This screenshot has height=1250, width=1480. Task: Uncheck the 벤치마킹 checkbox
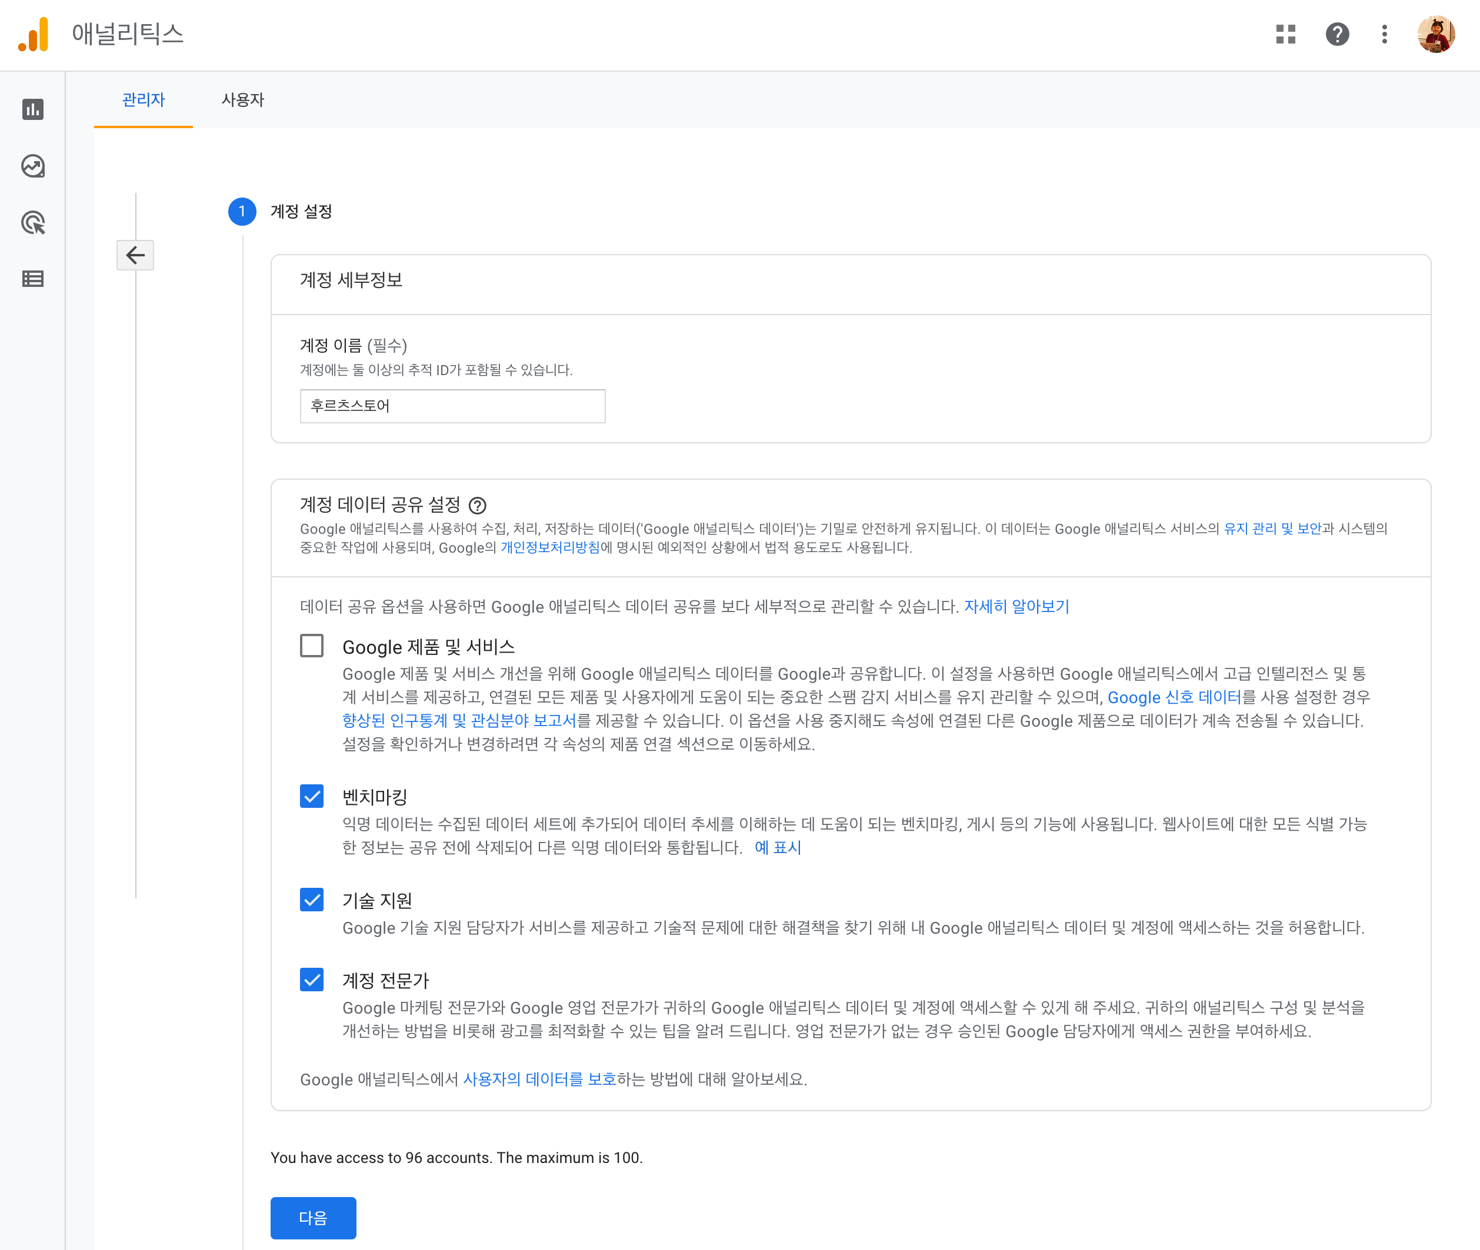(x=312, y=796)
